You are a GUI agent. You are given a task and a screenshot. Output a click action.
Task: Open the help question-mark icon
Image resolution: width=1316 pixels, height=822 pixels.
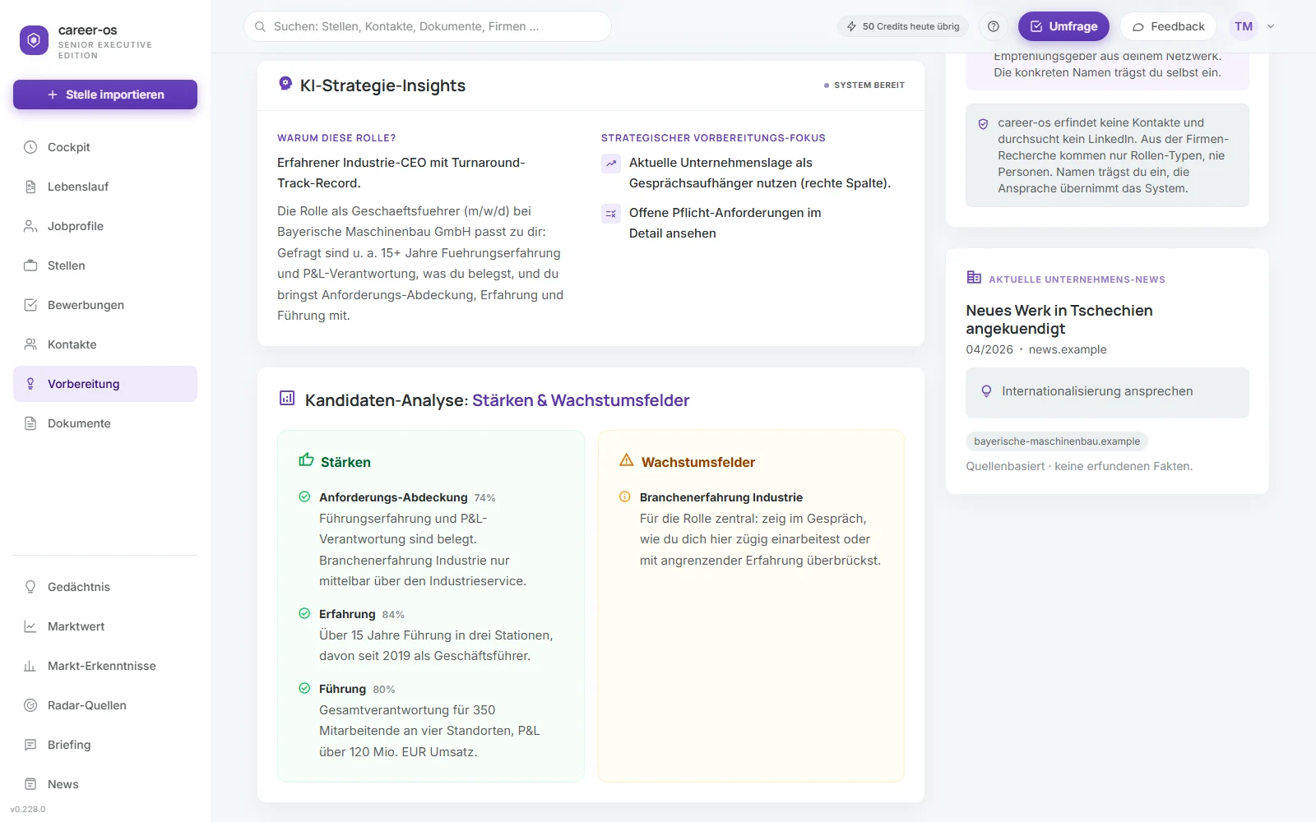coord(994,26)
